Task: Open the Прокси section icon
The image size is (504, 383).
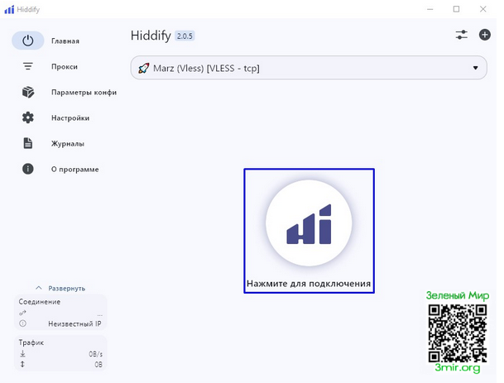Action: point(28,66)
